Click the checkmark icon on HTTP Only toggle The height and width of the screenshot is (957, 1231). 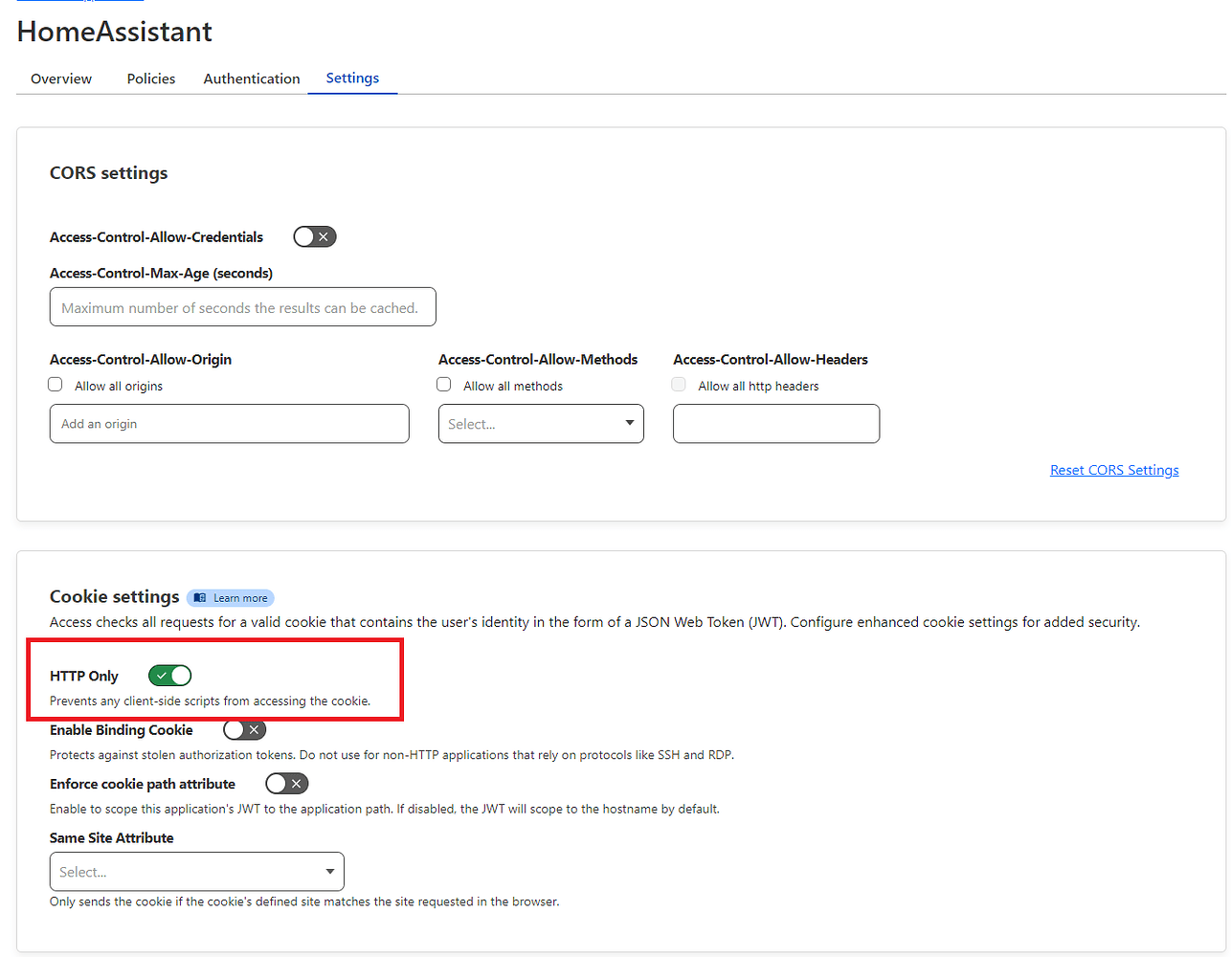[162, 675]
